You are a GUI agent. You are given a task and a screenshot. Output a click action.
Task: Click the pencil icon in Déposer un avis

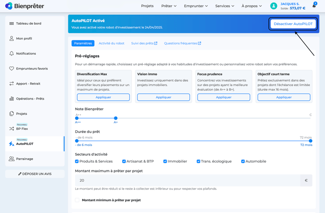pos(20,174)
